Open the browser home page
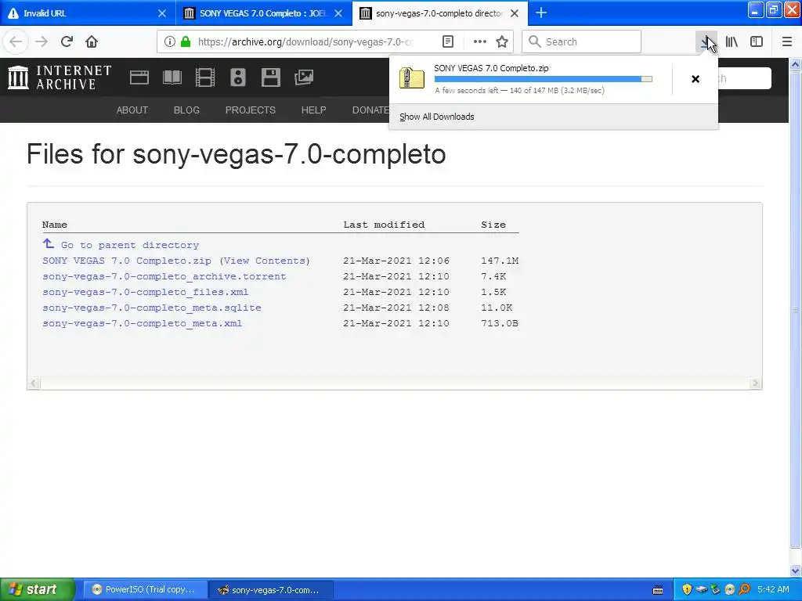Image resolution: width=802 pixels, height=601 pixels. (92, 42)
